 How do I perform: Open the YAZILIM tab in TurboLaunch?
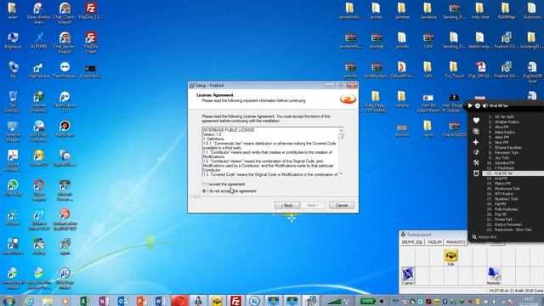click(434, 241)
